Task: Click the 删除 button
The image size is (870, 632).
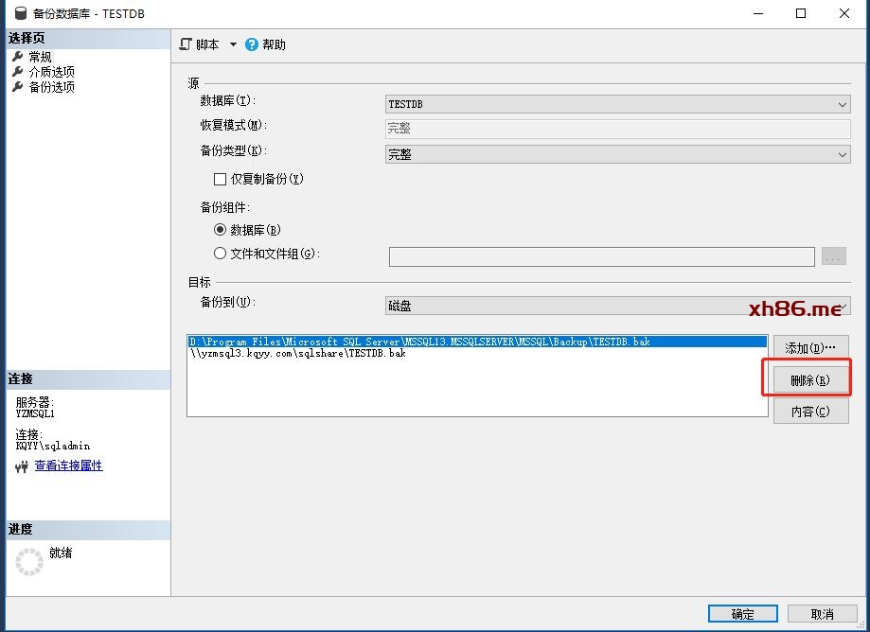Action: [809, 380]
